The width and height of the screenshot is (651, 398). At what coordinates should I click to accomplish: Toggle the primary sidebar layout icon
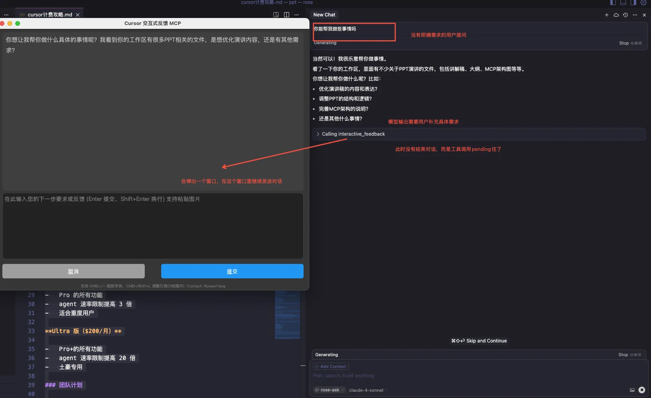(x=613, y=2)
